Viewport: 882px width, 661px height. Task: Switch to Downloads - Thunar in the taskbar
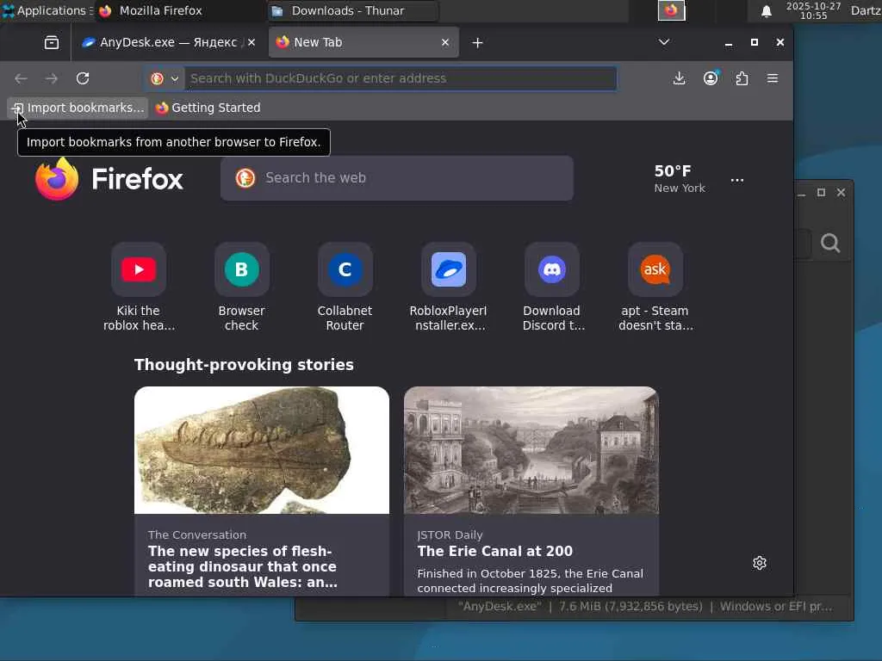[x=352, y=10]
